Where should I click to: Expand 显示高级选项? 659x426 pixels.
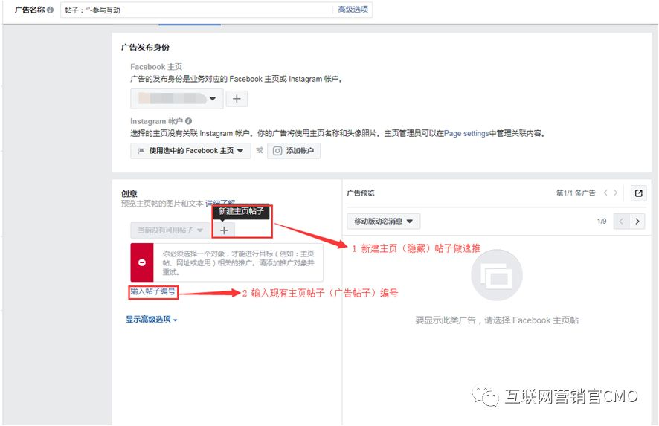click(151, 319)
